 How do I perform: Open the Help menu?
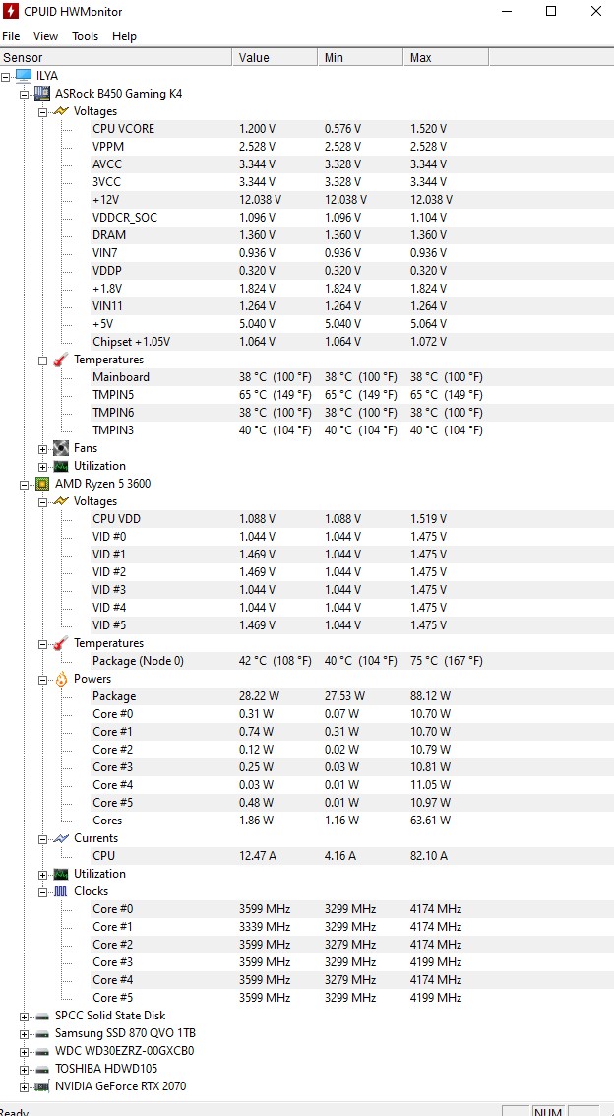124,36
